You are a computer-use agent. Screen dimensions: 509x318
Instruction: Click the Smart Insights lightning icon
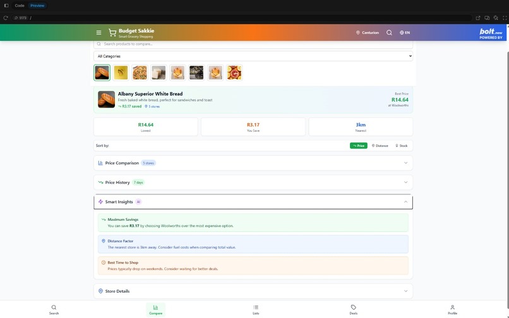pyautogui.click(x=100, y=202)
